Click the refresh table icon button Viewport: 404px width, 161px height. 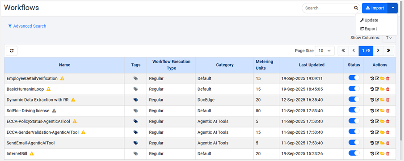pyautogui.click(x=12, y=51)
